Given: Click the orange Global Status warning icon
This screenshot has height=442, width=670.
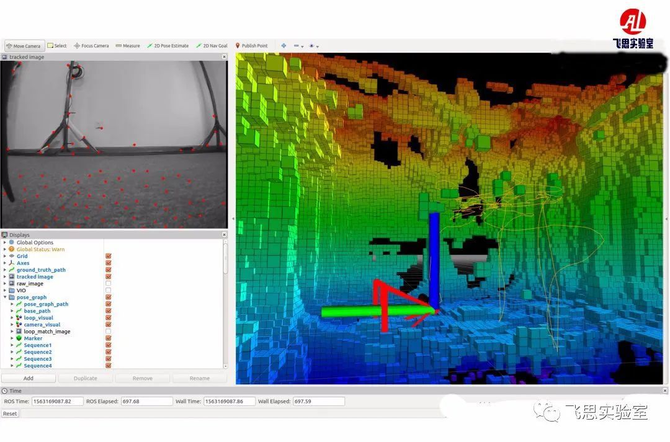Looking at the screenshot, I should coord(12,249).
